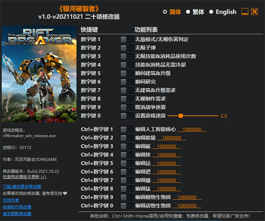Select the 简体 language radio button
Screen dimensions: 265x221
point(165,12)
